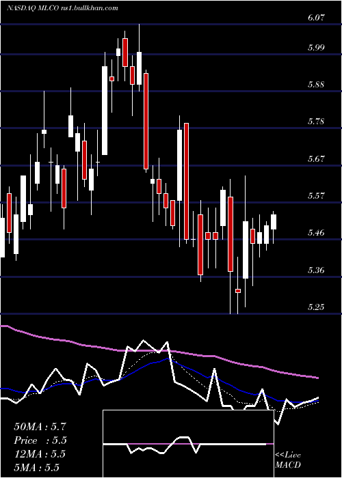Click the 5.36 price axis label
This screenshot has height=478, width=342.
click(x=316, y=270)
